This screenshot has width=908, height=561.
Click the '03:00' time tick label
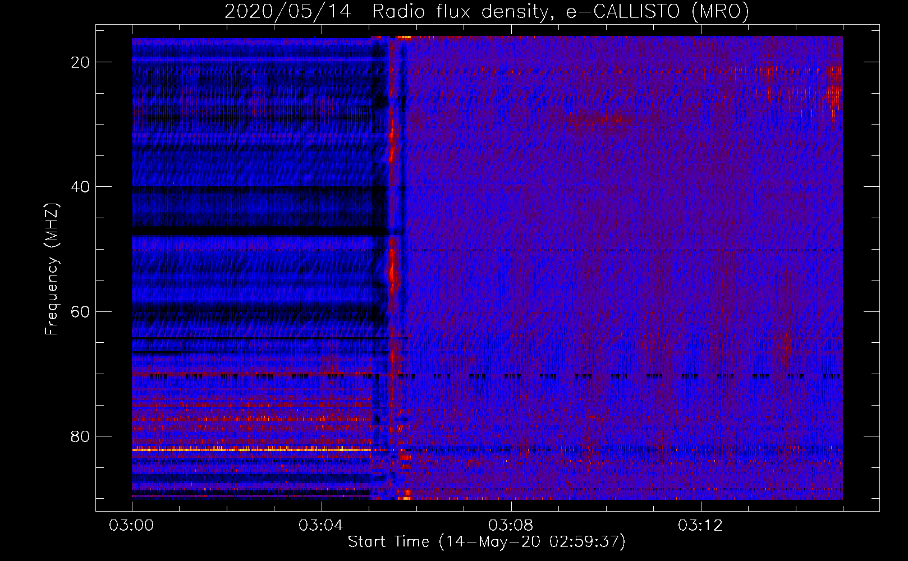click(132, 526)
